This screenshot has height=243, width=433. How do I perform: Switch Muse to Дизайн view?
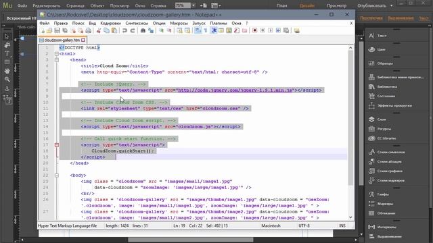tap(306, 5)
